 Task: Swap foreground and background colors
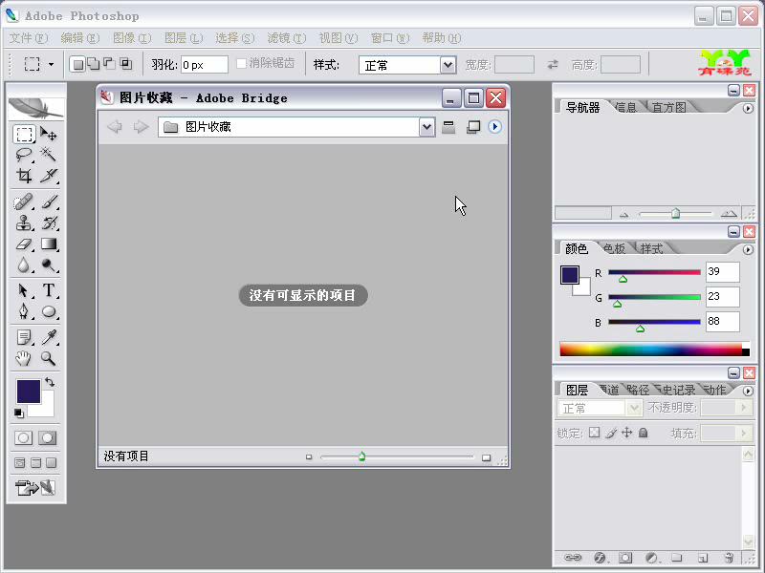50,382
